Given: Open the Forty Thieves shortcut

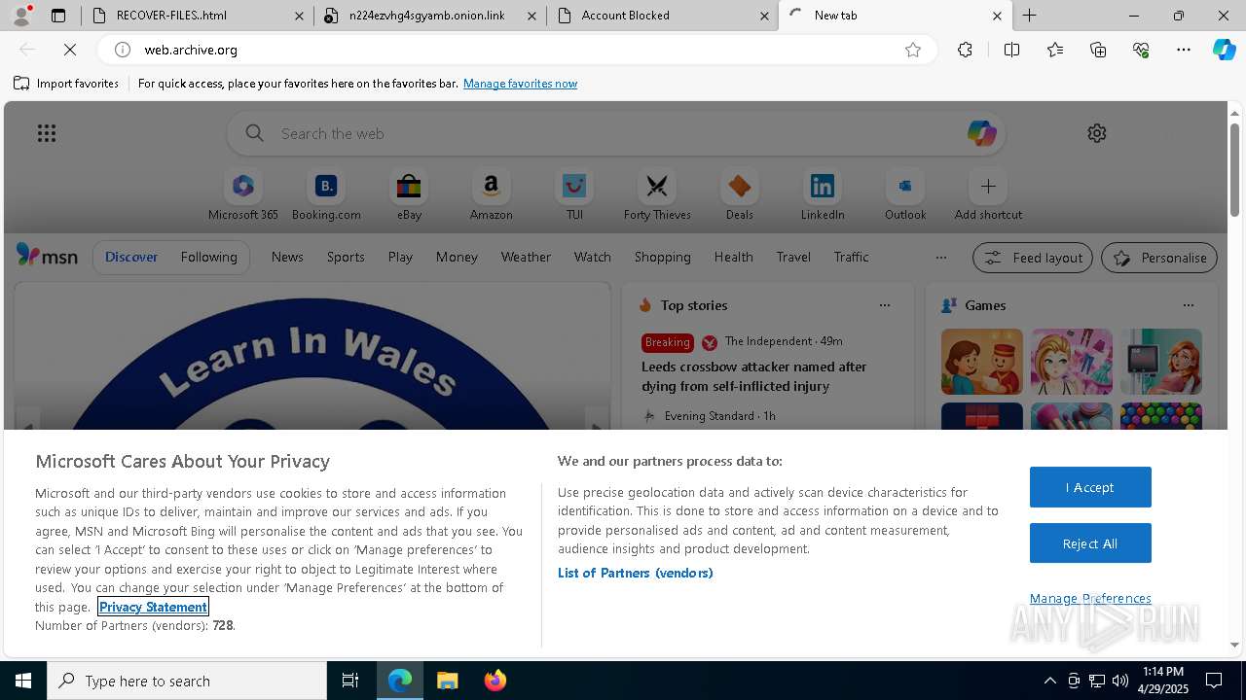Looking at the screenshot, I should 657,195.
